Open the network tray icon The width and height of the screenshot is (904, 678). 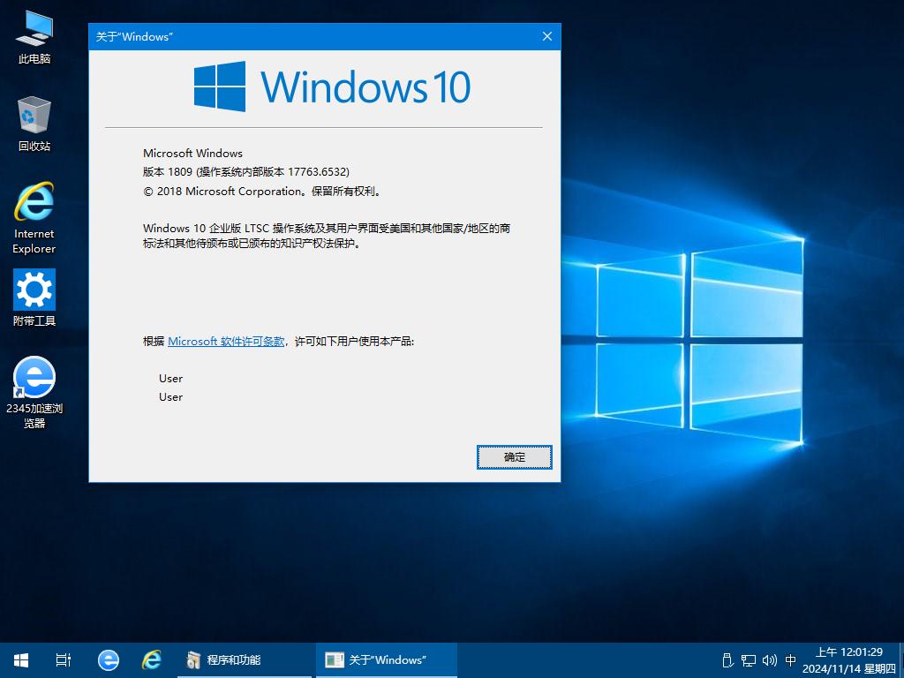(x=749, y=660)
